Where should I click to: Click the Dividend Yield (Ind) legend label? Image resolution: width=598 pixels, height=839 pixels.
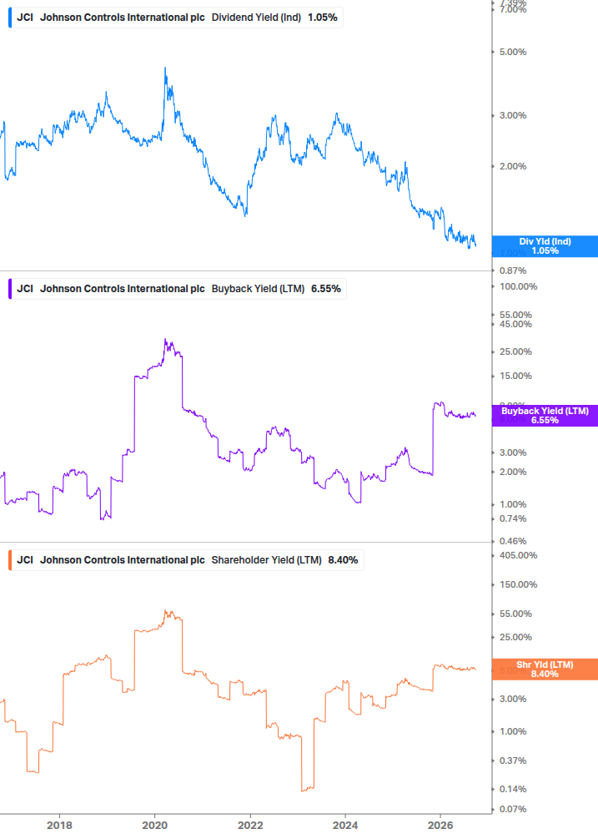pos(257,18)
